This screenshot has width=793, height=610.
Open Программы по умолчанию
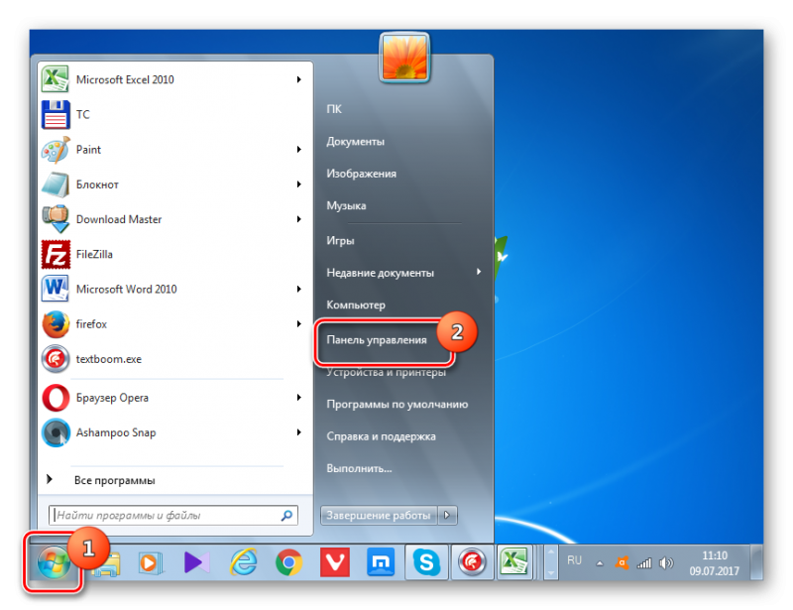point(397,405)
